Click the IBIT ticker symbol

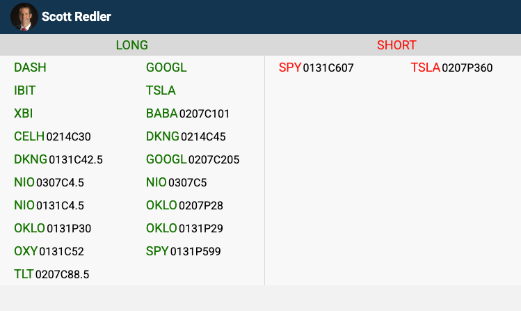25,90
